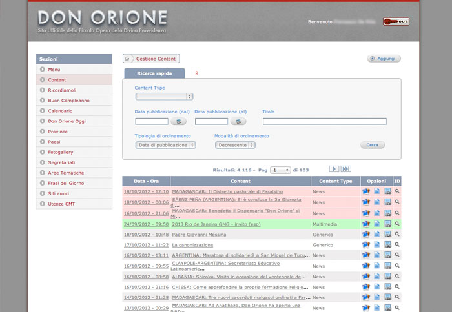Open photo gallery icon for Faratsiho row
This screenshot has height=312, width=452.
tap(366, 191)
